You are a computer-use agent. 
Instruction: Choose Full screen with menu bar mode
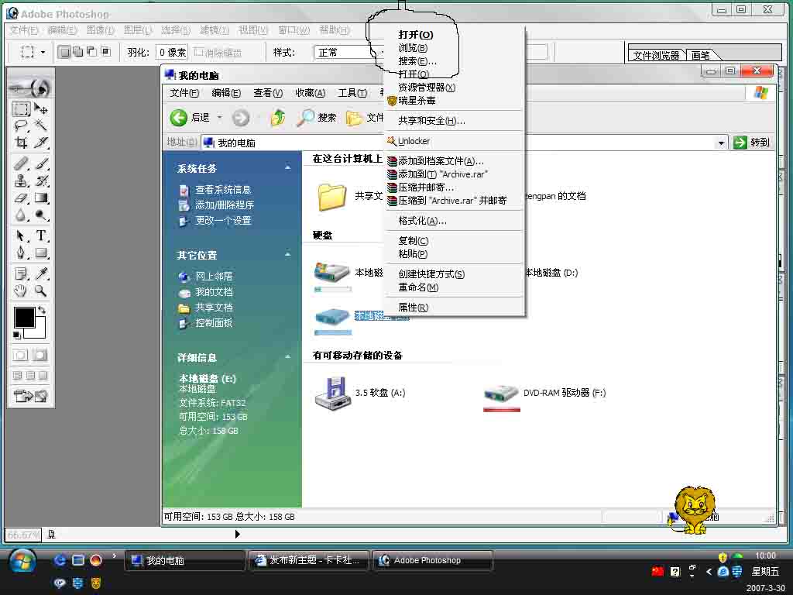[x=30, y=376]
